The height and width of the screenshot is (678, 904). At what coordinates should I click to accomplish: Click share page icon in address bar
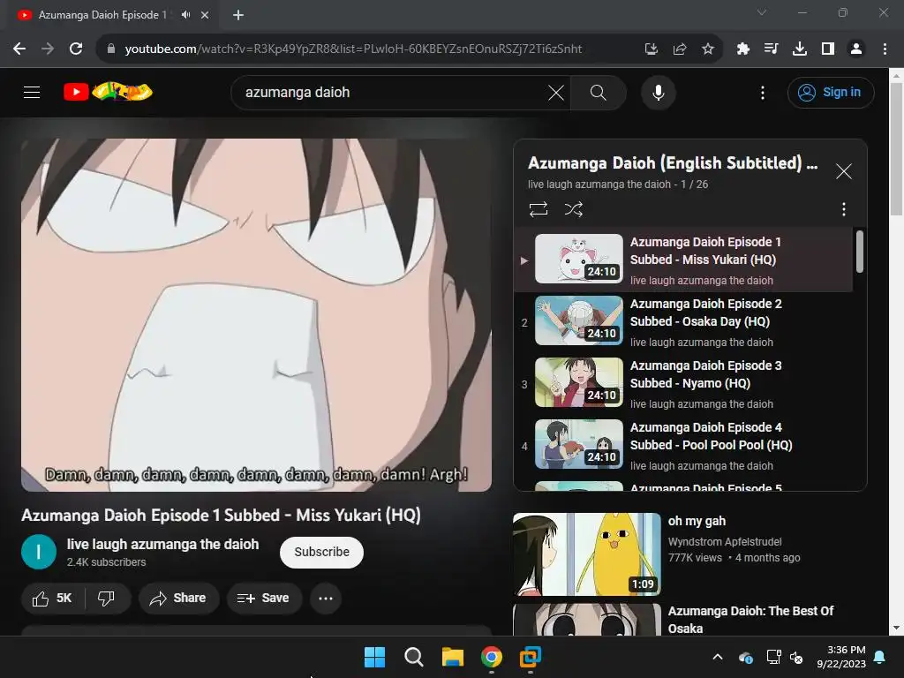coord(679,49)
